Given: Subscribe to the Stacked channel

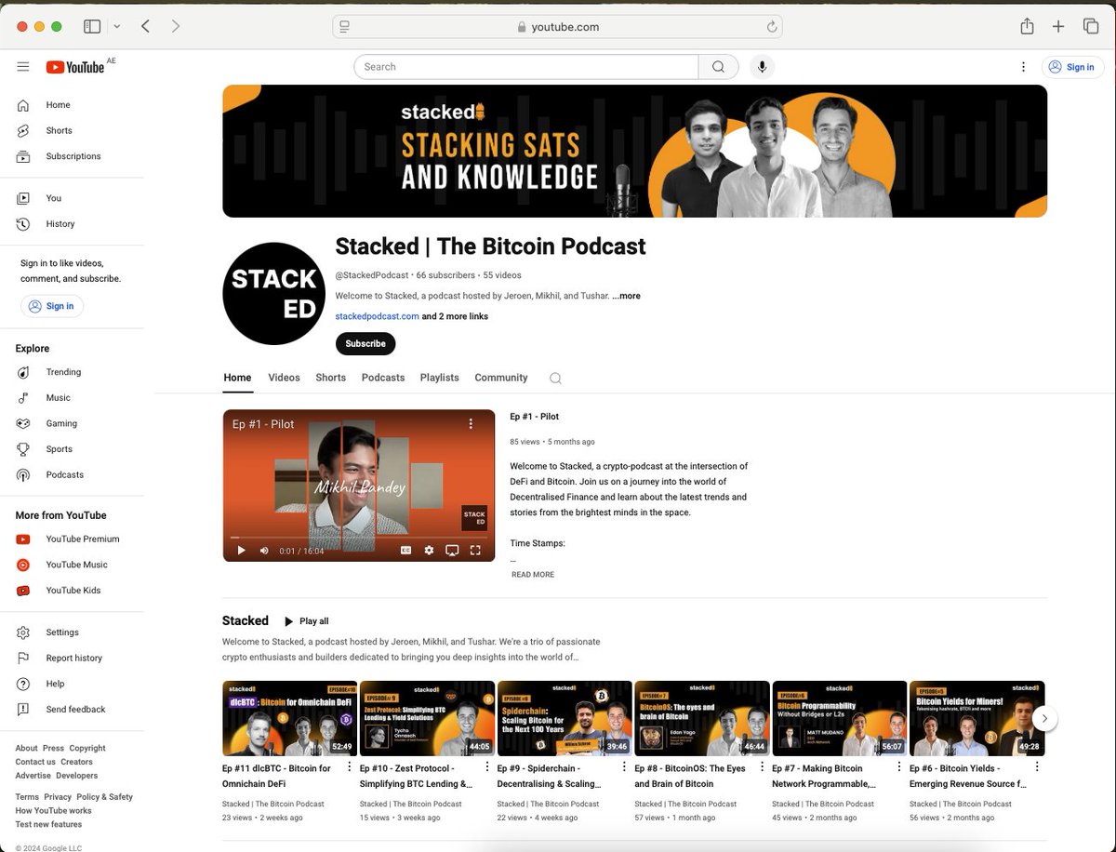Looking at the screenshot, I should (365, 344).
